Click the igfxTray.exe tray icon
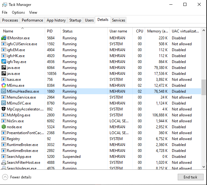Viewport: 207px width, 185px height. point(3,61)
